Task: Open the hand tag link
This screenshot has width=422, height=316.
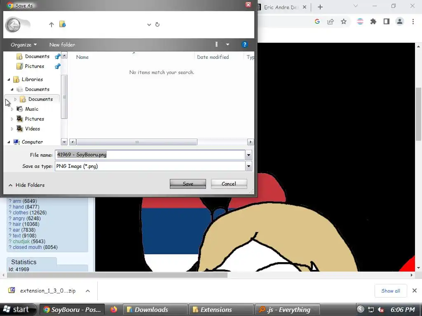Action: tap(18, 207)
